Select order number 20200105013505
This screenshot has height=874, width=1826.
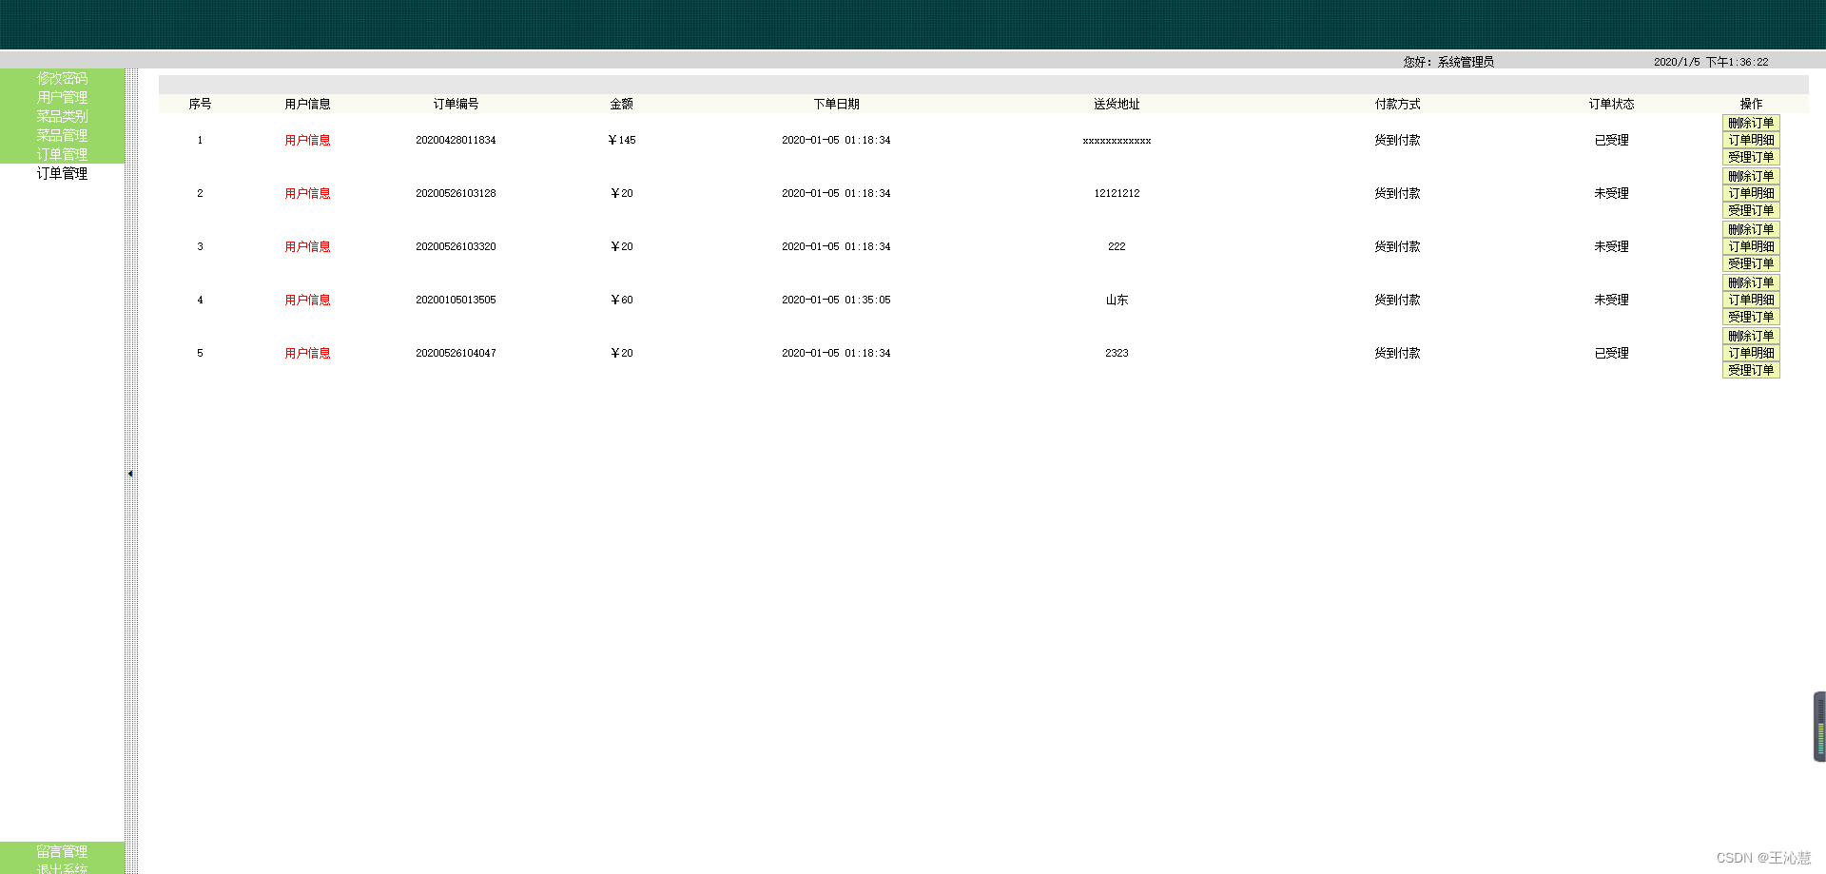pyautogui.click(x=456, y=300)
